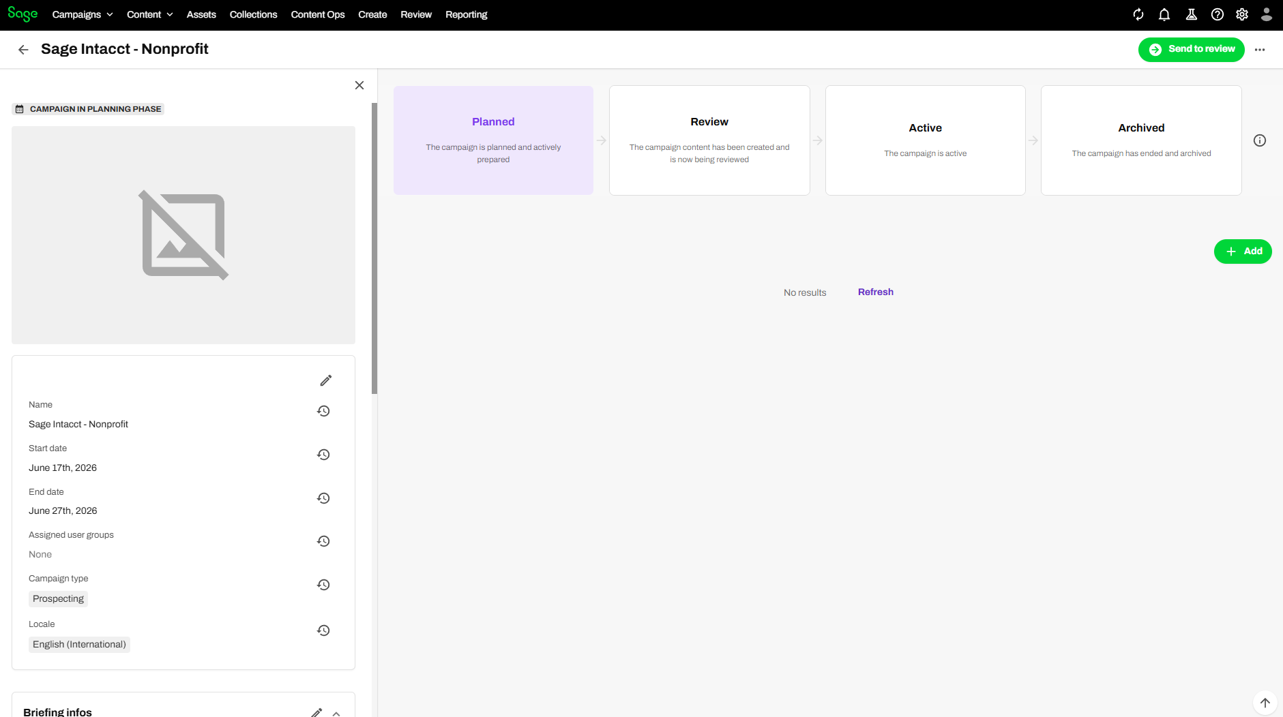Open the help question mark icon
The width and height of the screenshot is (1283, 717).
(1218, 14)
